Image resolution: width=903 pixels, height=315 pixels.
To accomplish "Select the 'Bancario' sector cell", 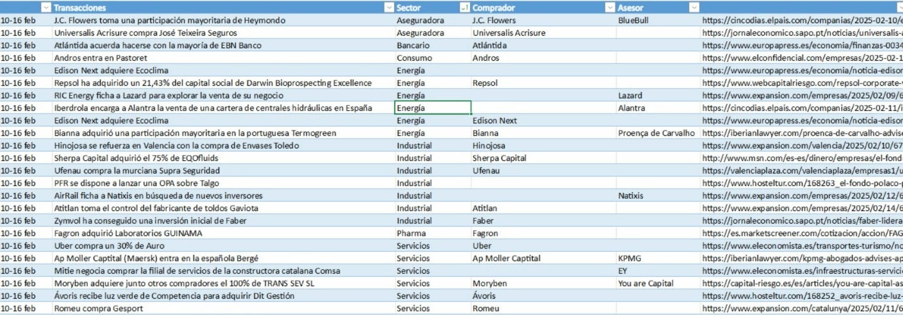I will [x=432, y=45].
